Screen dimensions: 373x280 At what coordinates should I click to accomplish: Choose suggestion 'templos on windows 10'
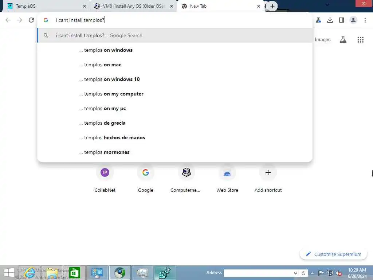[175, 79]
